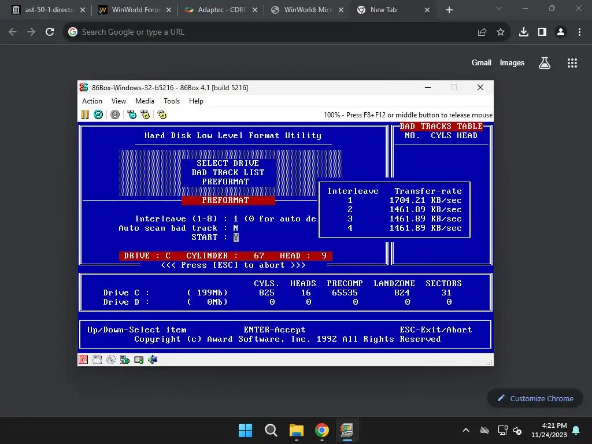Open the Media menu in 86Box
The width and height of the screenshot is (592, 444).
145,101
